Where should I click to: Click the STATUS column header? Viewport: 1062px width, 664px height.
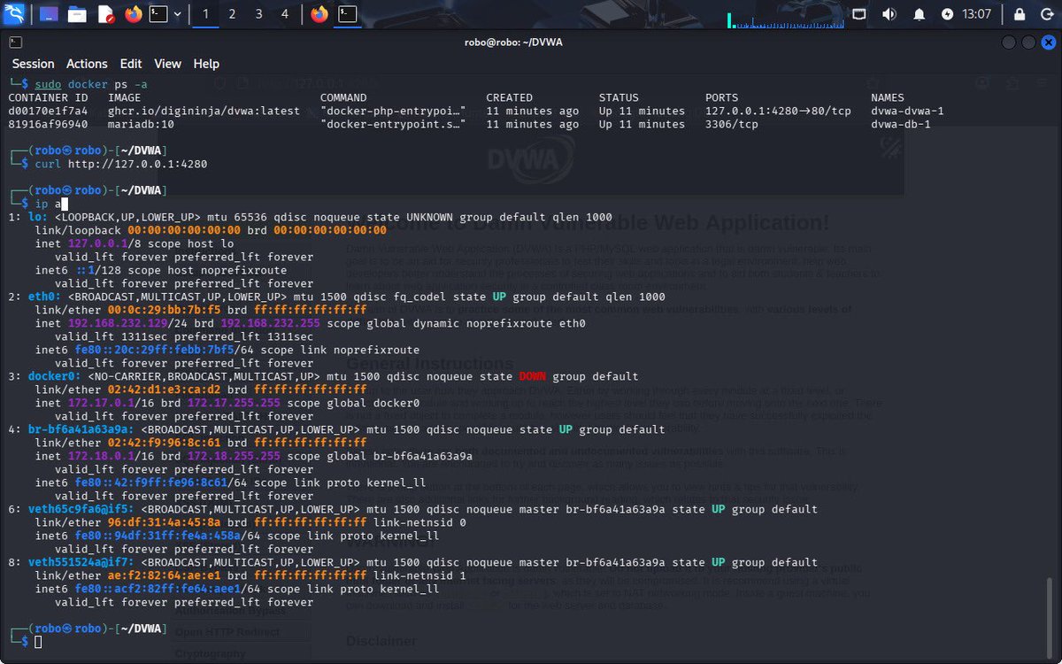tap(619, 97)
